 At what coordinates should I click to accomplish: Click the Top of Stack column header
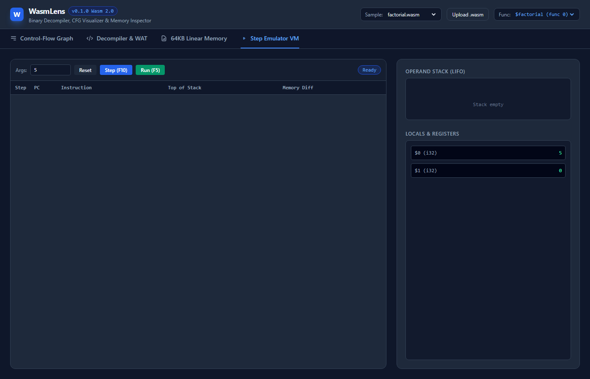pos(185,88)
